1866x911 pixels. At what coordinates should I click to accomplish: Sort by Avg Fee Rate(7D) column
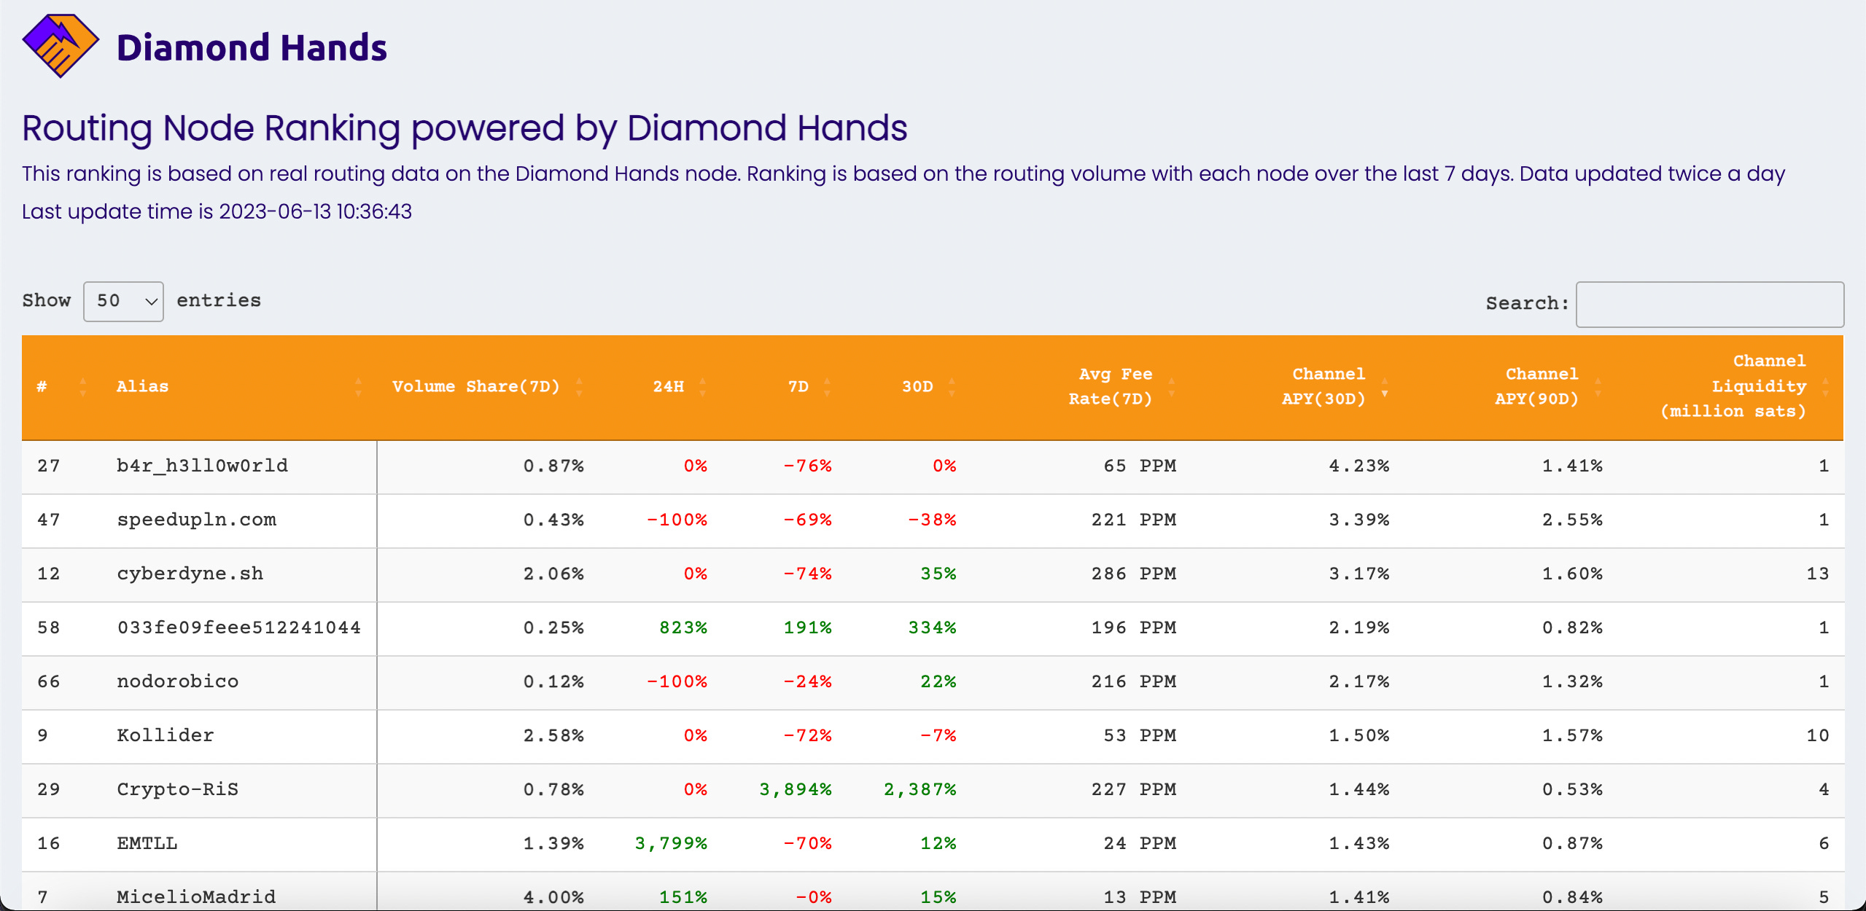pyautogui.click(x=1081, y=387)
